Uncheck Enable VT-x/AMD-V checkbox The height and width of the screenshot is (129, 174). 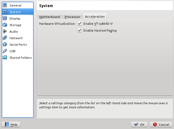click(80, 24)
